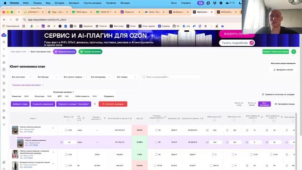Open Сравнить логистику по складам
302x170 pixels.
point(278,94)
